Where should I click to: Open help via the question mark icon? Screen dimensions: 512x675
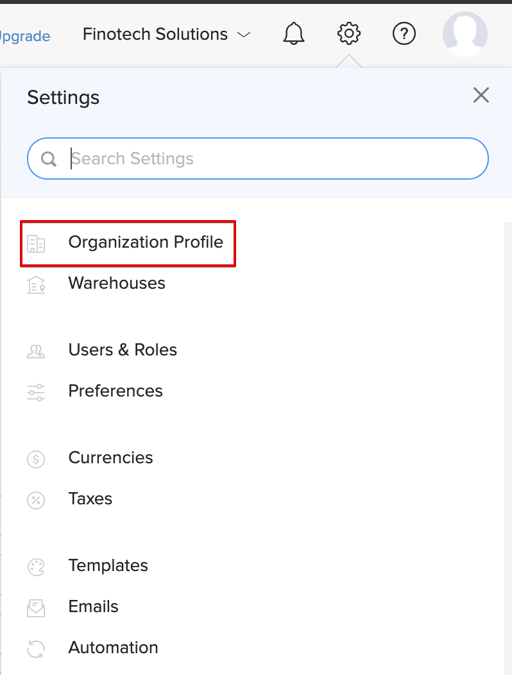click(x=404, y=34)
